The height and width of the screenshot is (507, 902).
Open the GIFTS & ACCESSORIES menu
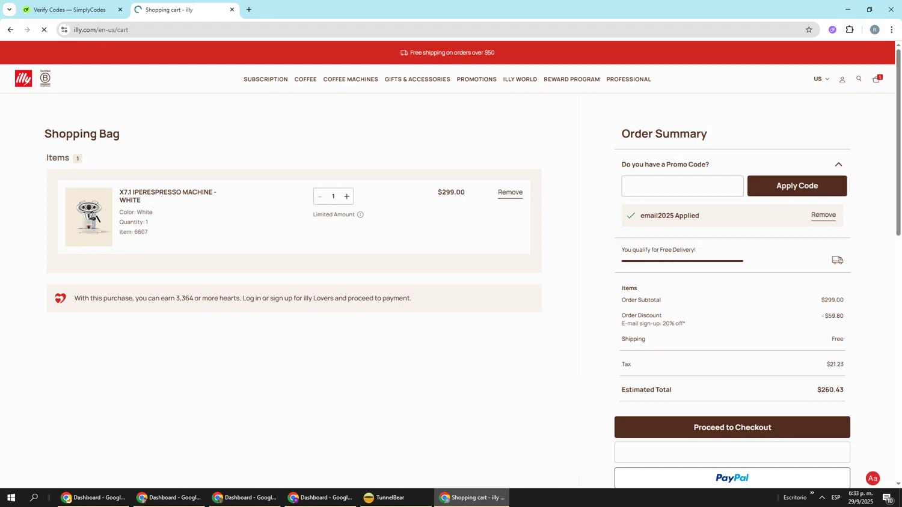tap(417, 79)
